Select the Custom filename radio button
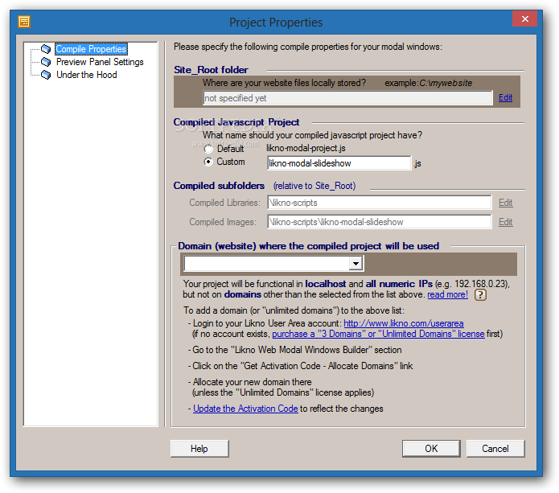The image size is (559, 493). 208,162
